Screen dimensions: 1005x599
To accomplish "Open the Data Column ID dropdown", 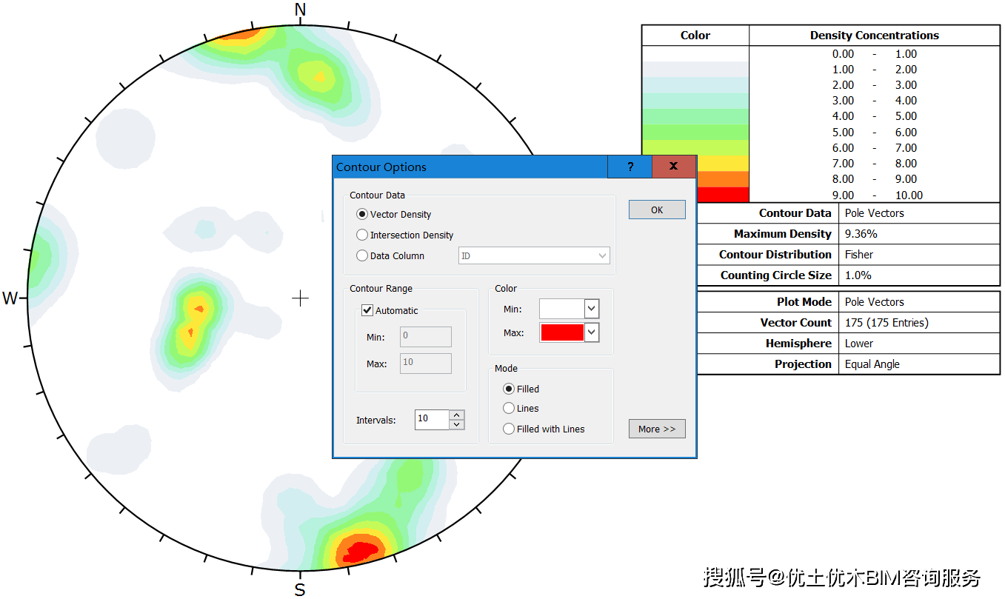I will pos(534,255).
